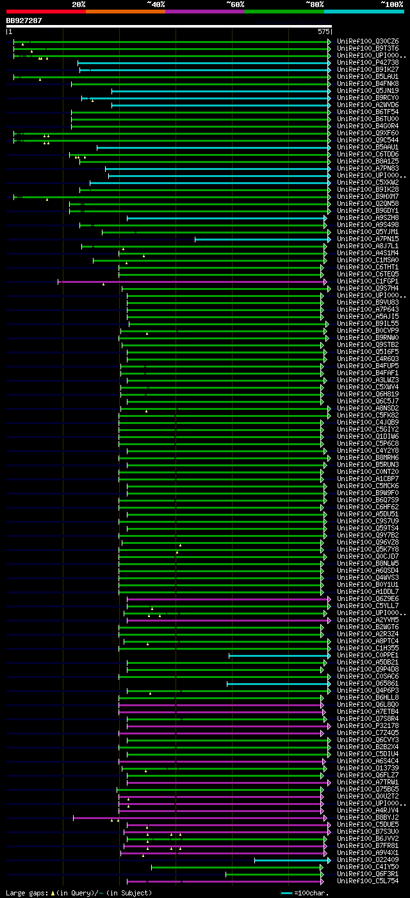Click the white query ruler bar
The height and width of the screenshot is (898, 410).
[x=169, y=26]
